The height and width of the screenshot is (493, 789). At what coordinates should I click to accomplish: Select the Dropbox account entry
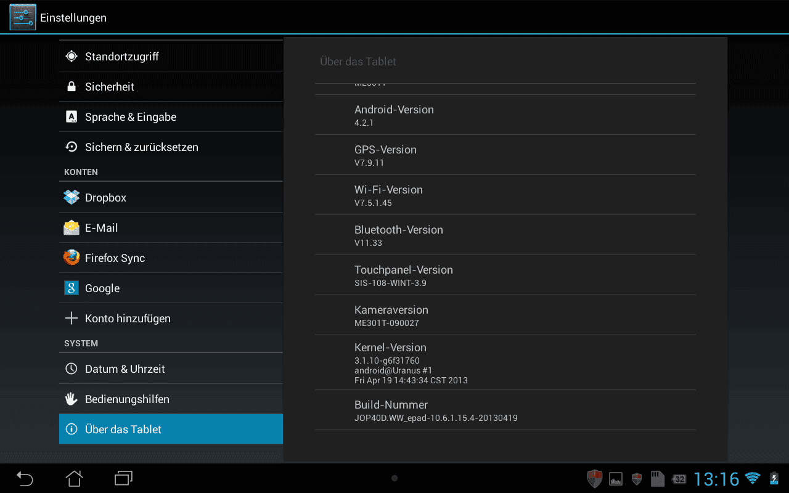pyautogui.click(x=171, y=197)
